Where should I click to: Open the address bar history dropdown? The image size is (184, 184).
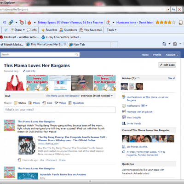coord(168,9)
